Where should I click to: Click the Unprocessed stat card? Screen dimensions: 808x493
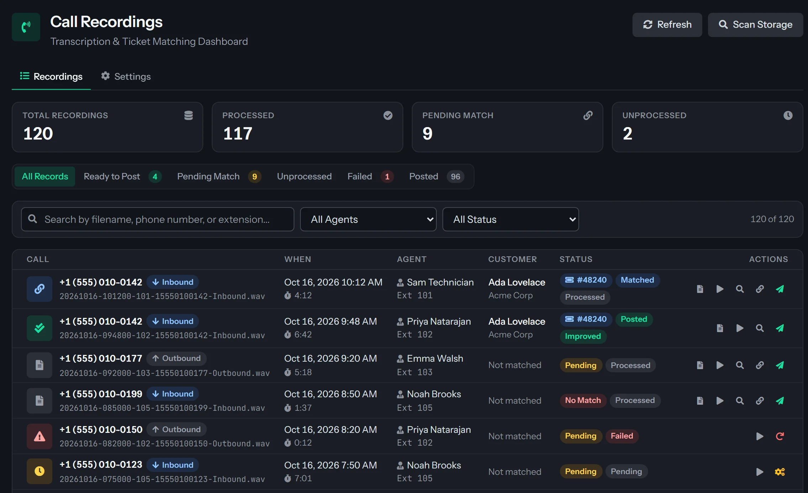point(707,127)
